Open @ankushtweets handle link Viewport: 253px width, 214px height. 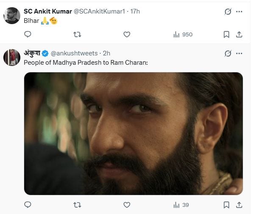(74, 53)
